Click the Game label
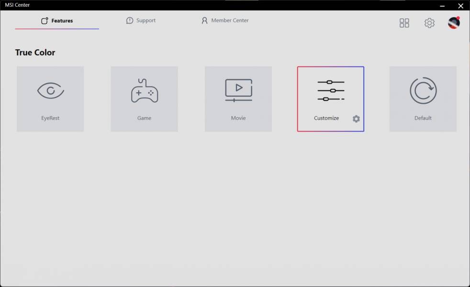This screenshot has width=470, height=287. pyautogui.click(x=144, y=118)
